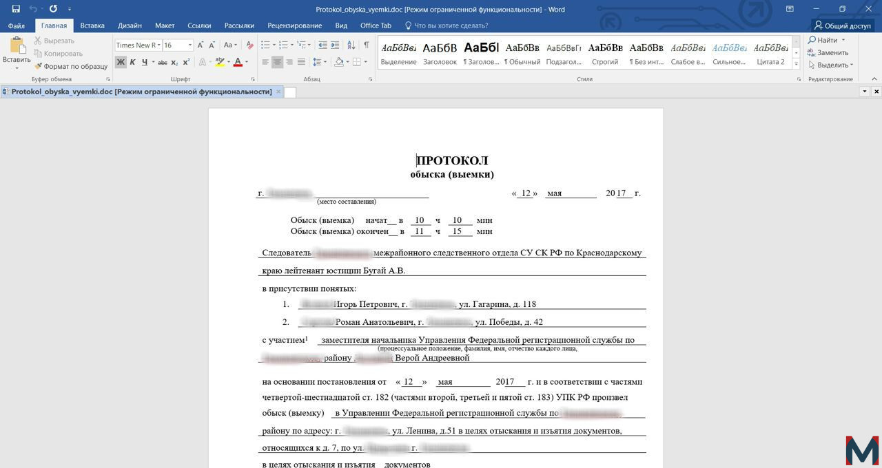The image size is (882, 468).
Task: Sort the selected text alphabetically
Action: [351, 45]
